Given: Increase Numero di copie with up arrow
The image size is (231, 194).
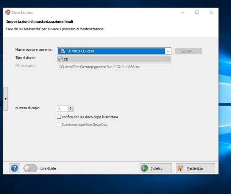Looking at the screenshot, I should pyautogui.click(x=70, y=107).
